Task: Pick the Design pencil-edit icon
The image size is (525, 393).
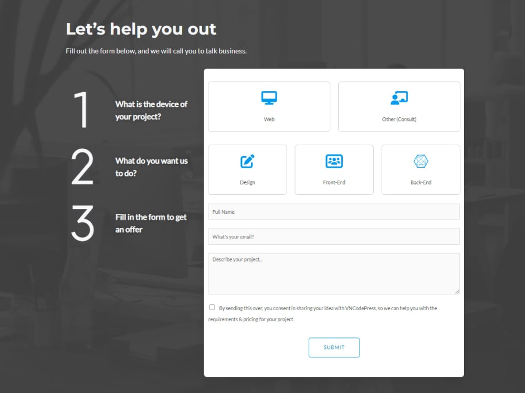Action: point(247,161)
